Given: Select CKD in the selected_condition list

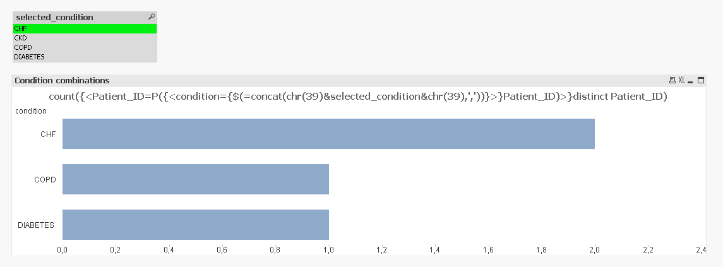Looking at the screenshot, I should click(x=85, y=38).
